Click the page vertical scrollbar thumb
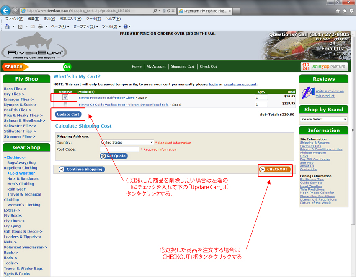356x277 pixels. (353, 130)
